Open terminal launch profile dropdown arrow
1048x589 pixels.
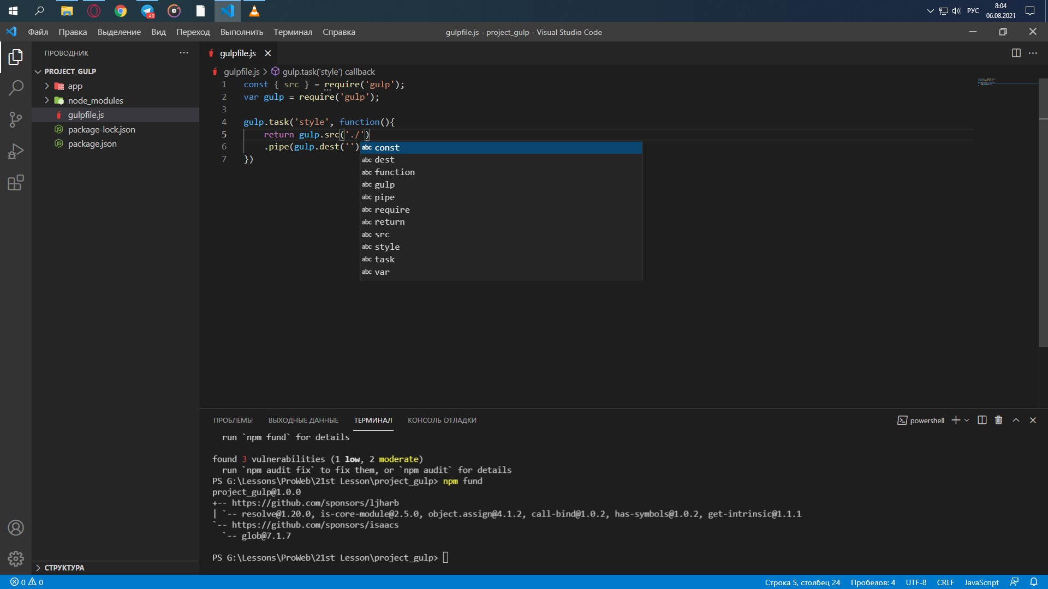967,420
